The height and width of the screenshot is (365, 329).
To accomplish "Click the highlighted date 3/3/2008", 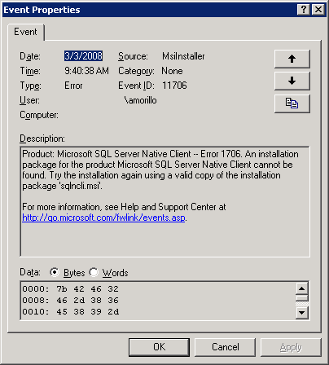I will 83,56.
